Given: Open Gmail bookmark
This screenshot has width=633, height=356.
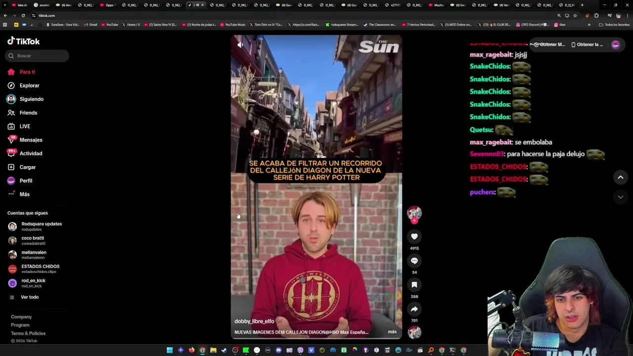Looking at the screenshot, I should point(90,25).
